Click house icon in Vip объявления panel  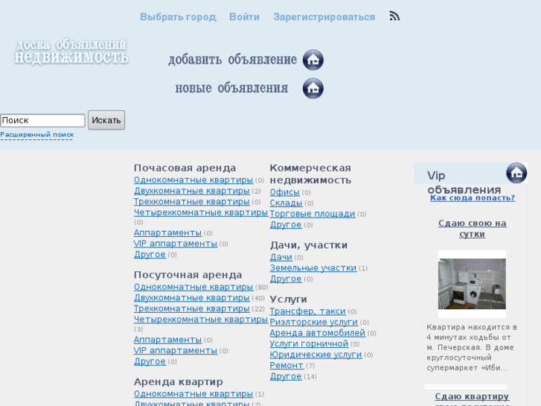click(x=516, y=173)
